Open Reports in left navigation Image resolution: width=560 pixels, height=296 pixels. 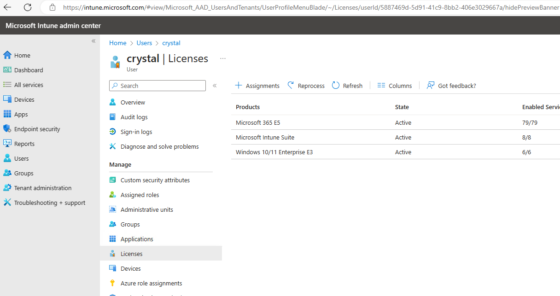(24, 144)
